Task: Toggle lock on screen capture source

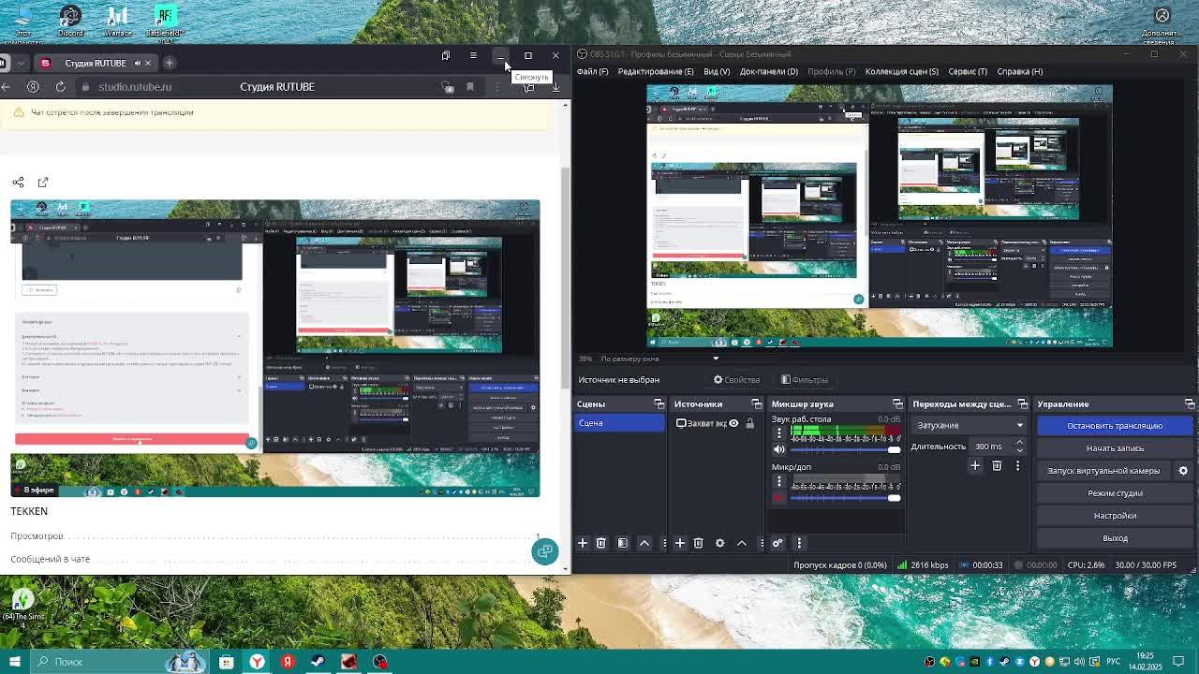Action: tap(749, 423)
